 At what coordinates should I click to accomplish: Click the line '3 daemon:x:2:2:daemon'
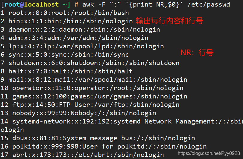(80, 30)
